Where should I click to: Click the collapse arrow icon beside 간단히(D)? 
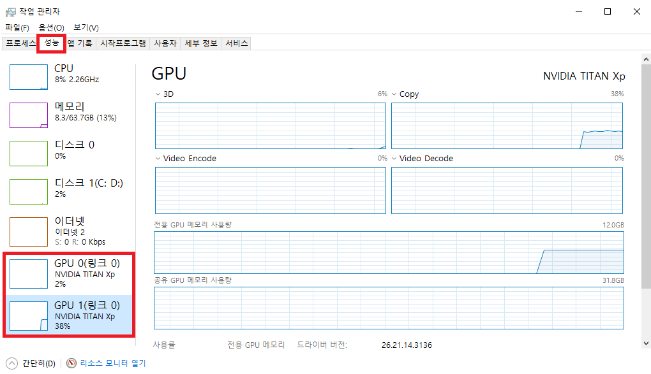(x=12, y=363)
